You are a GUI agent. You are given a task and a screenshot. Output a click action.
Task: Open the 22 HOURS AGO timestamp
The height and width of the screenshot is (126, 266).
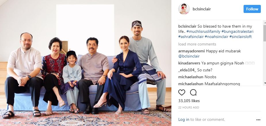(189, 108)
